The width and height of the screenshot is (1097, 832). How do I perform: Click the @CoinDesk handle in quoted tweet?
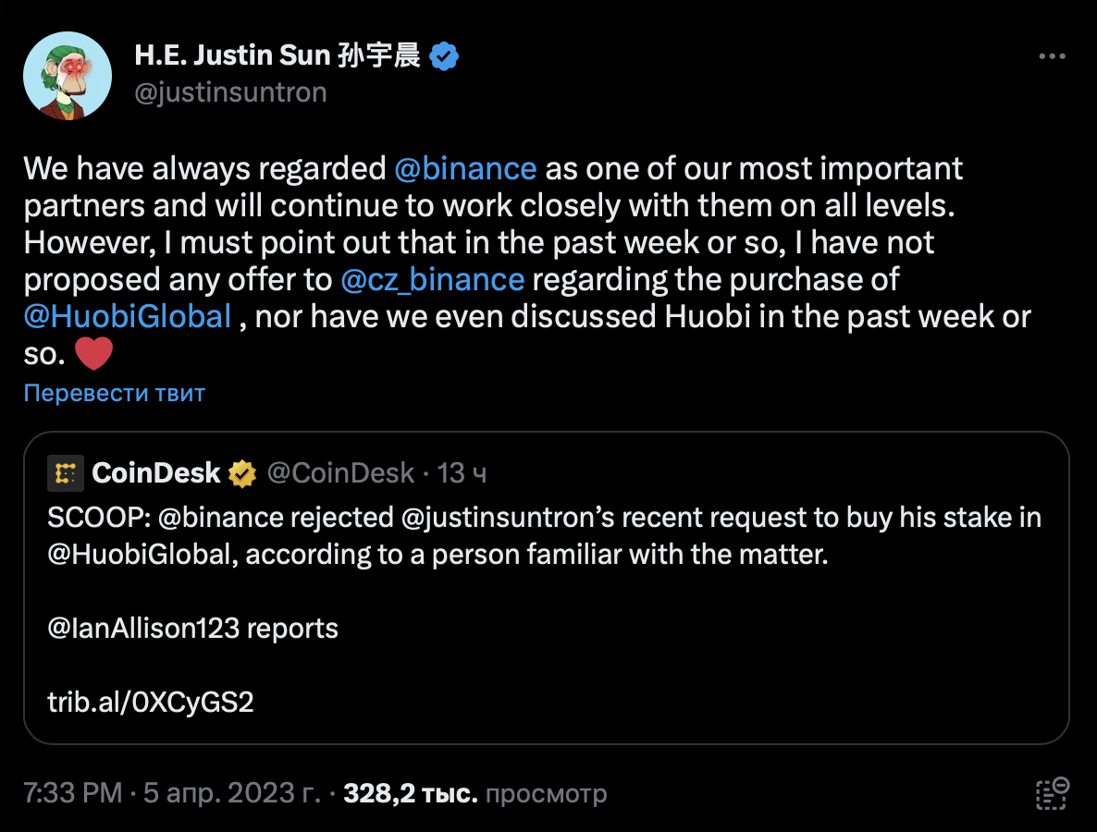point(339,473)
